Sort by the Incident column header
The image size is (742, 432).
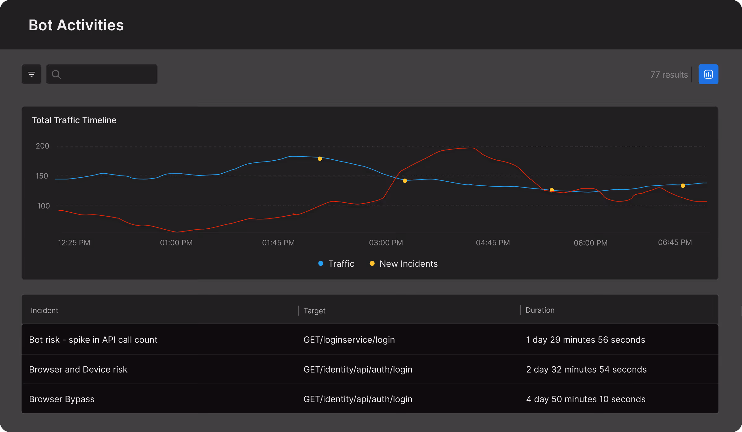44,310
